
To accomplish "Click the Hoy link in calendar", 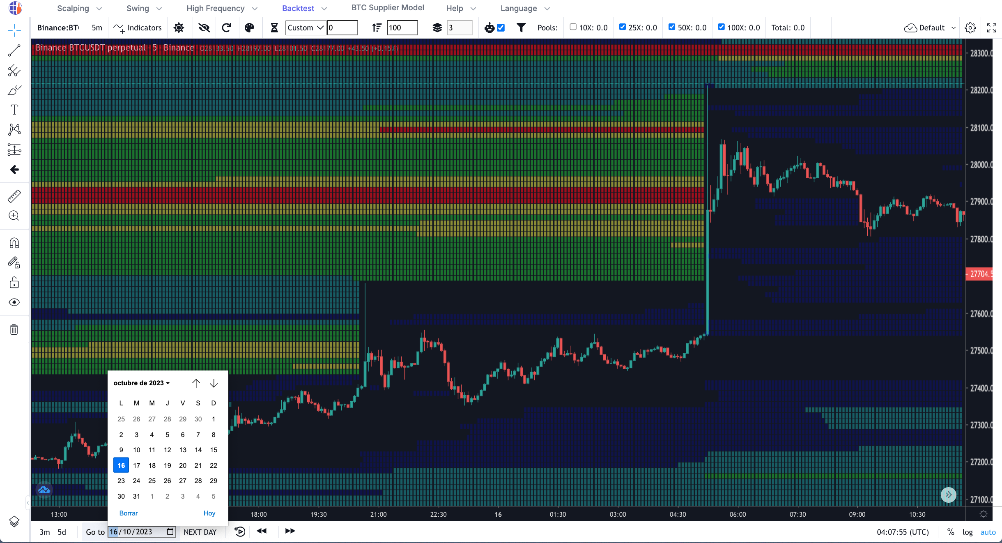I will pos(209,513).
